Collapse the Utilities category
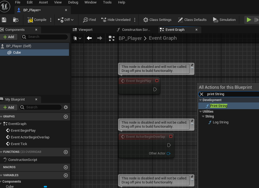Viewport: 259px width, 188px height. [200, 112]
